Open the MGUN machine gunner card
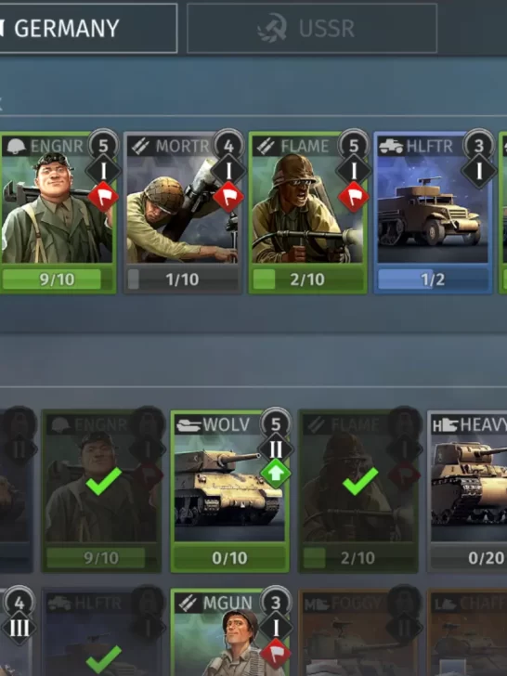 click(x=229, y=633)
